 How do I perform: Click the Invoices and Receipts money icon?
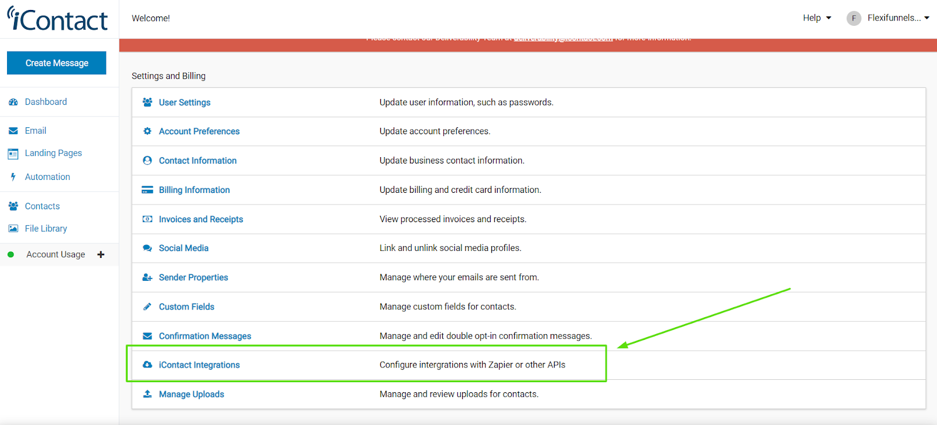pos(148,219)
